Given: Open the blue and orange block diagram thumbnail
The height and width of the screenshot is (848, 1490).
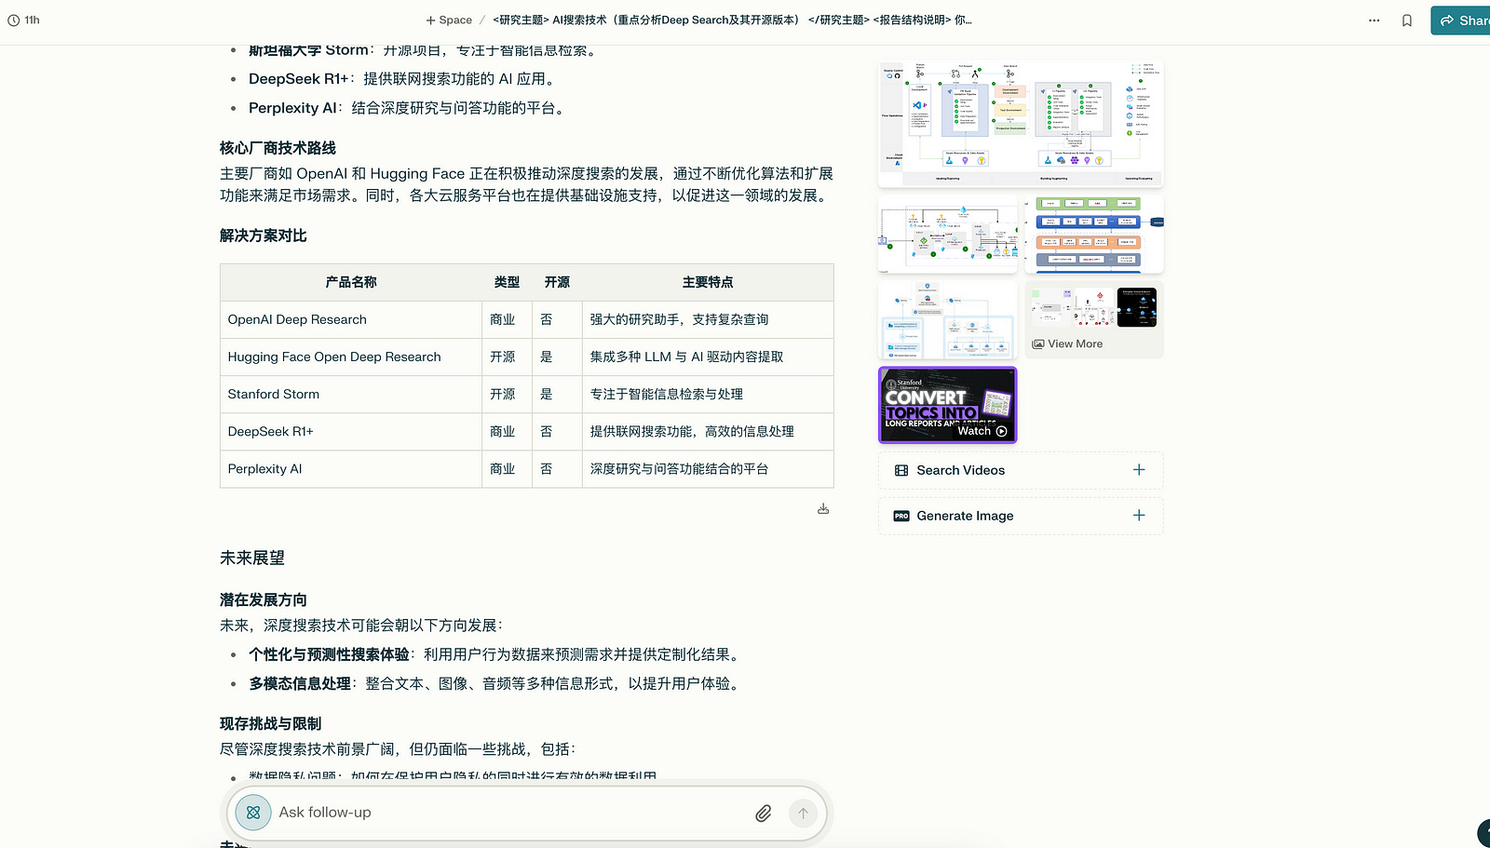Looking at the screenshot, I should click(1095, 235).
